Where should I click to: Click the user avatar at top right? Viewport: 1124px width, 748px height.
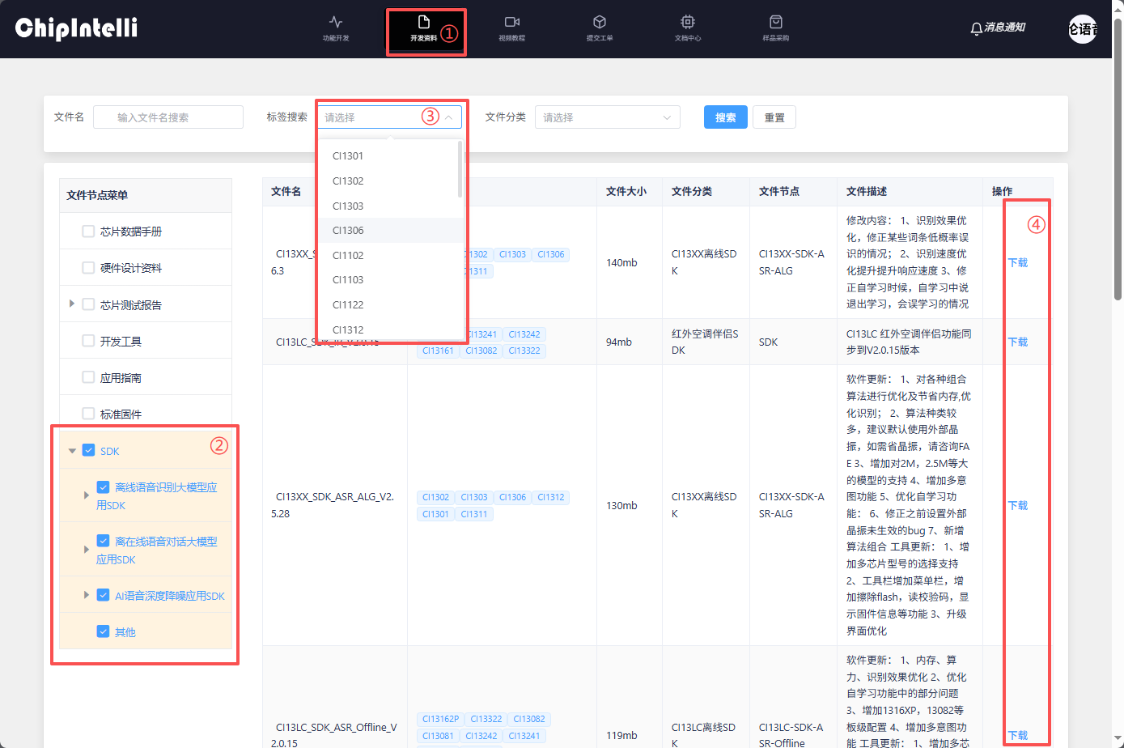point(1082,29)
